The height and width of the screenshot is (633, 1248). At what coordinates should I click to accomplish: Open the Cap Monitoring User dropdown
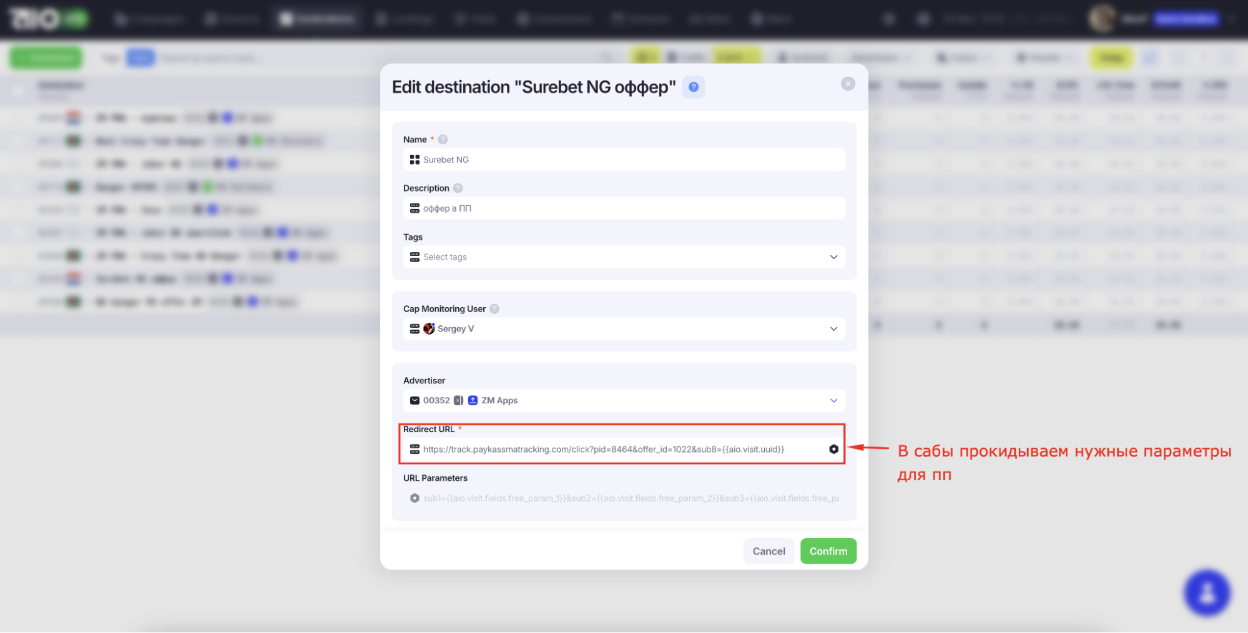click(x=833, y=329)
